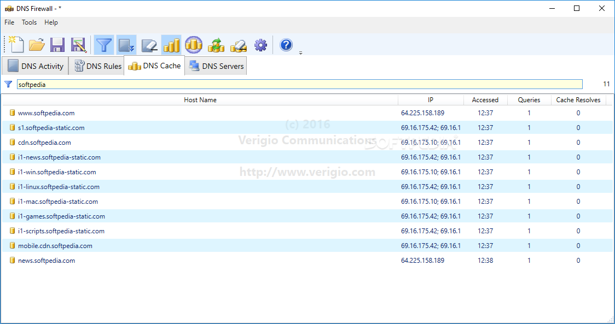The image size is (615, 324).
Task: Sort by the Host Name column header
Action: coord(200,100)
